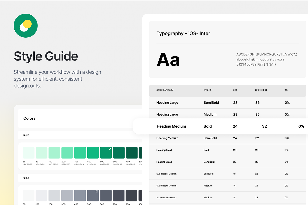Screen dimensions: 308x205
Task: Click "Sub-Header Medium" in the SemiBold row
Action: click(167, 174)
